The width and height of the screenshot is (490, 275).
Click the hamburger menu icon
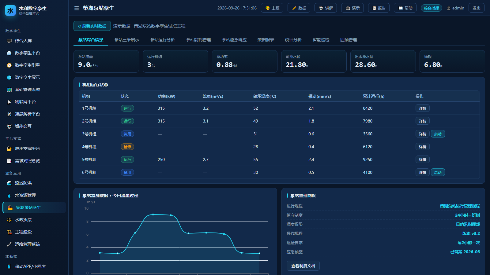[77, 8]
